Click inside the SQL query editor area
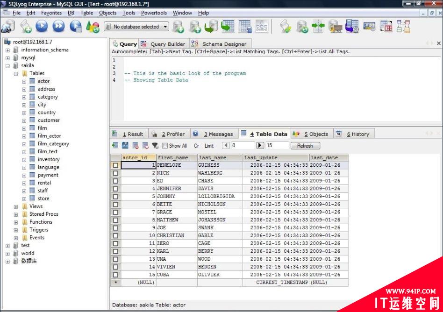The image size is (443, 312). [x=281, y=89]
